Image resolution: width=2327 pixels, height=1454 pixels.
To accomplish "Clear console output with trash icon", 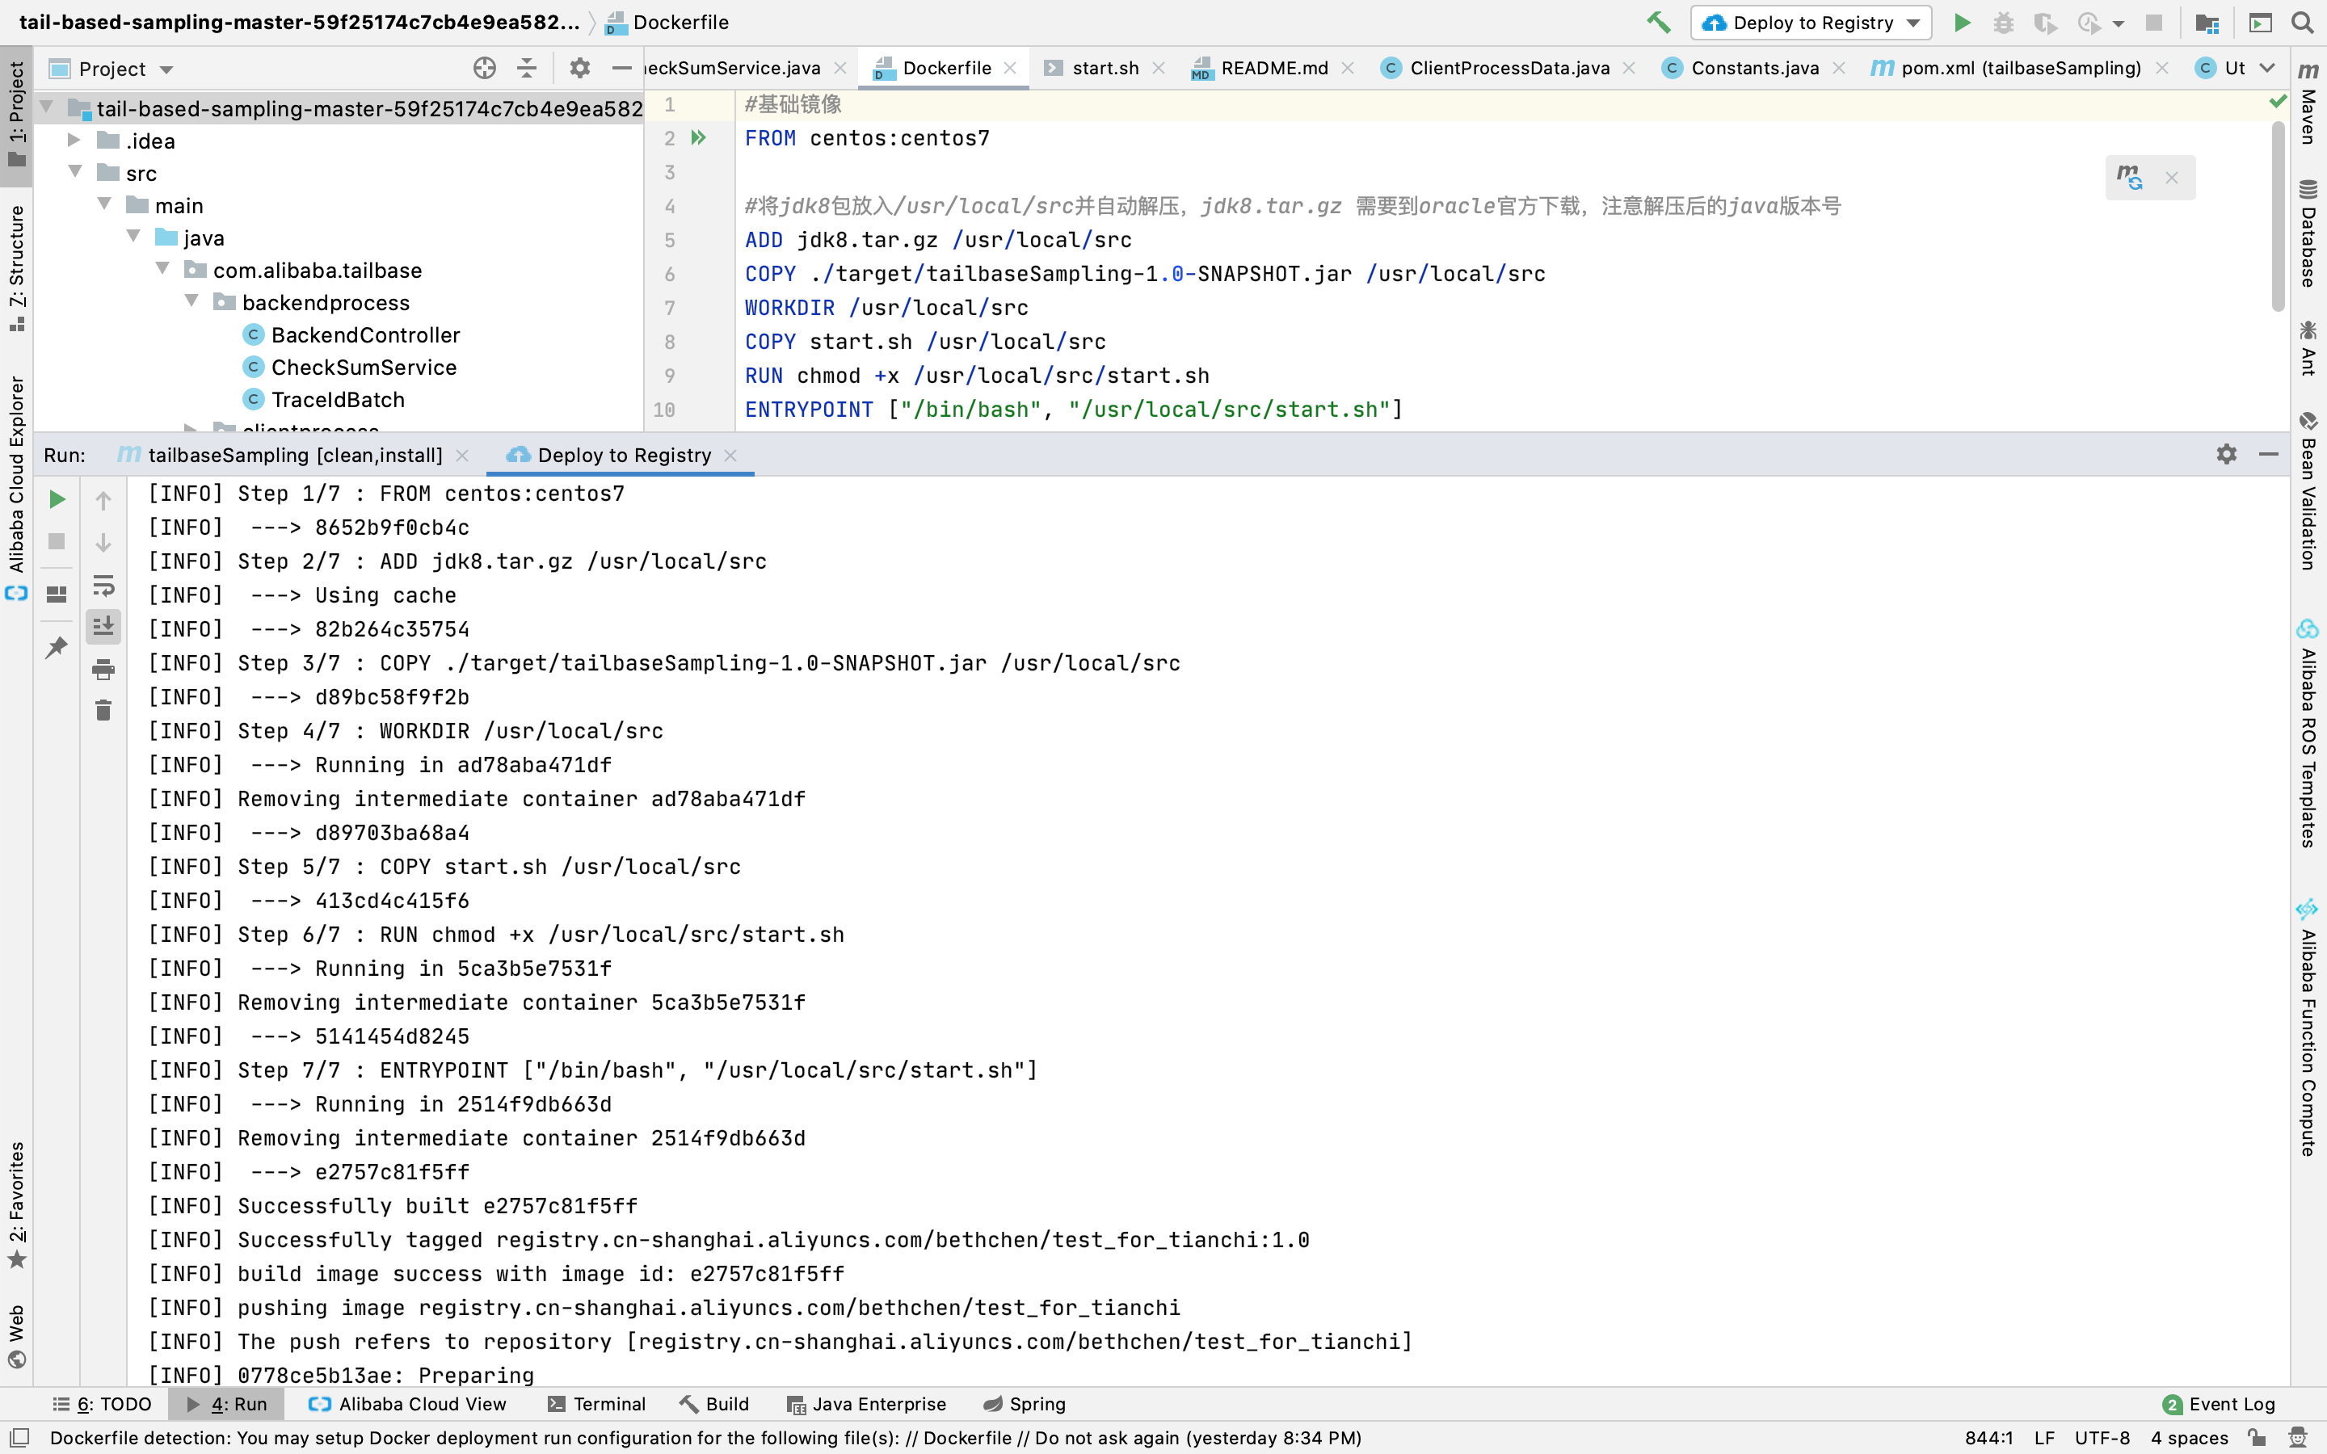I will pyautogui.click(x=103, y=711).
